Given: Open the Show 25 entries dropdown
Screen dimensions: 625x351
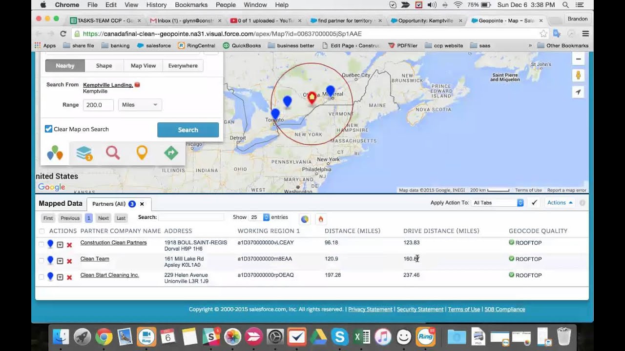Looking at the screenshot, I should click(x=260, y=217).
